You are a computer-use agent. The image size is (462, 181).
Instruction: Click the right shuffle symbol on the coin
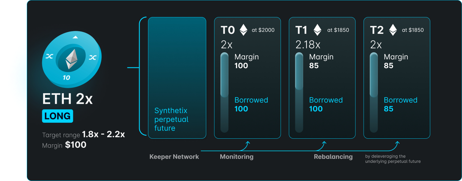(92, 58)
